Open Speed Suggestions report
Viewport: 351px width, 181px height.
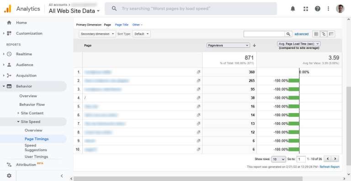36,148
